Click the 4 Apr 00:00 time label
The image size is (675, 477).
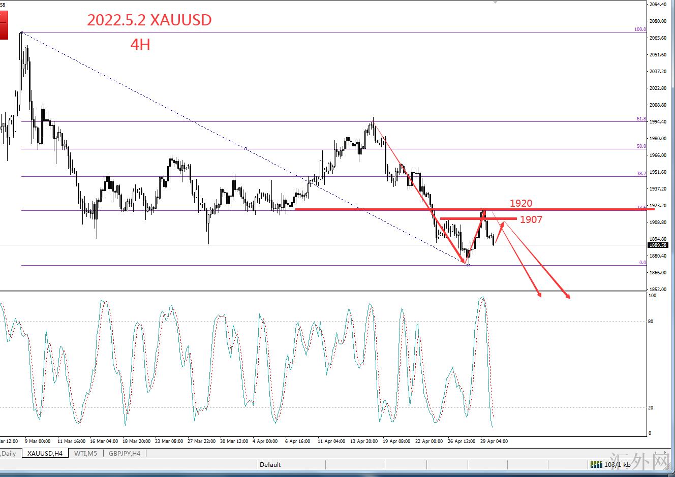pos(265,441)
